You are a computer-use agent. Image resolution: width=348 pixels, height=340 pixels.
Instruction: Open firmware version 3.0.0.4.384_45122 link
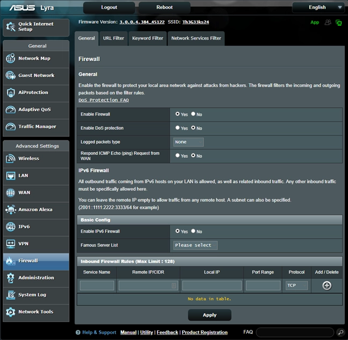[142, 22]
